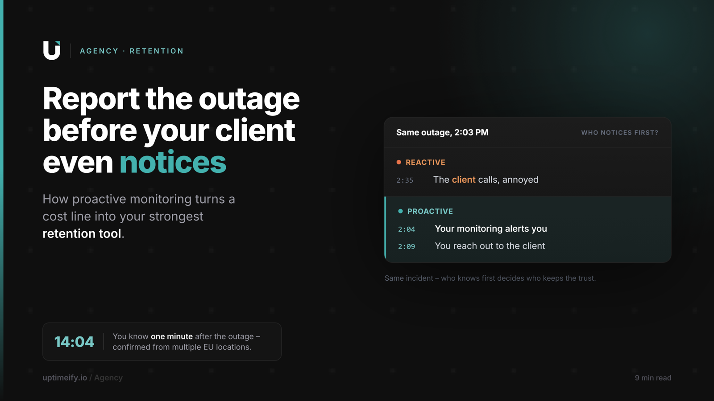Click the teal PROACTIVE status dot
The width and height of the screenshot is (714, 401).
tap(400, 211)
